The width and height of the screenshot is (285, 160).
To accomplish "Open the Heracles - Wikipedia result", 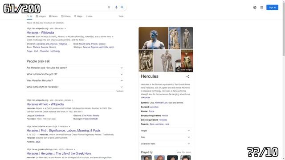I will pyautogui.click(x=40, y=32).
